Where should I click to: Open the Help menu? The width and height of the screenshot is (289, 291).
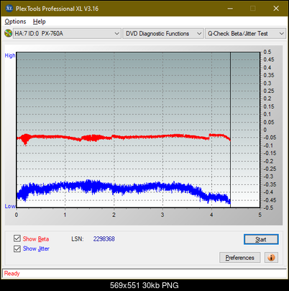(x=40, y=22)
